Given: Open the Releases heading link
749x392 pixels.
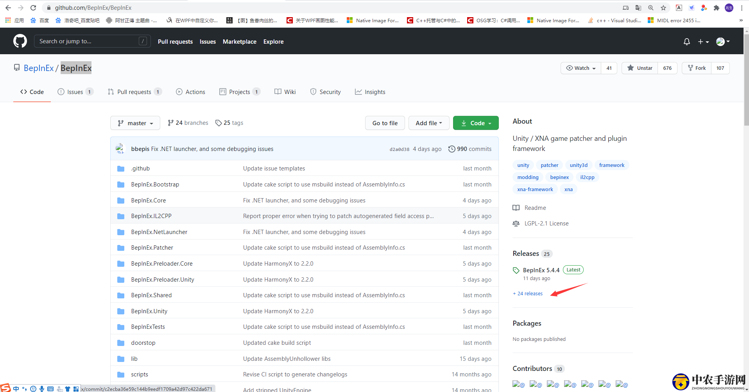Looking at the screenshot, I should coord(526,254).
